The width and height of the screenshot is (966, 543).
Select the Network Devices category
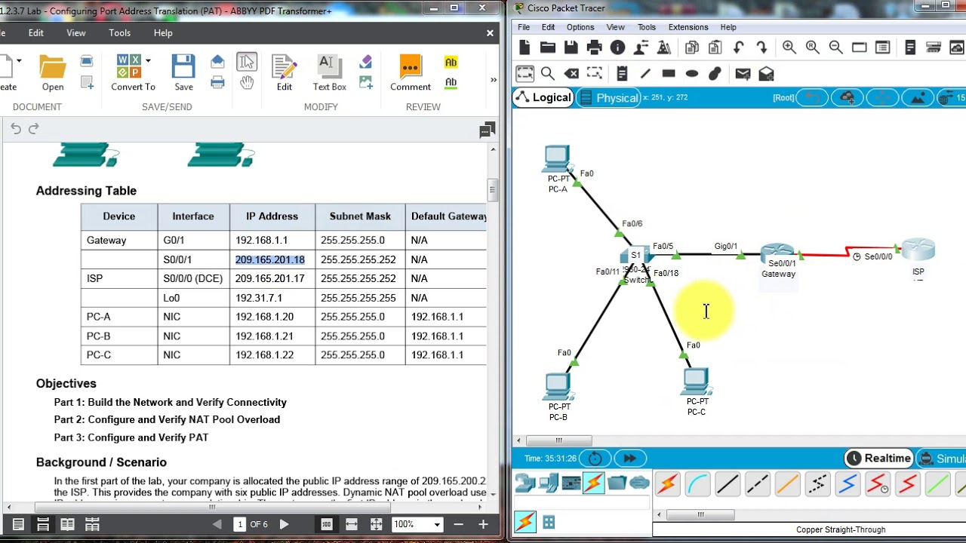(525, 483)
